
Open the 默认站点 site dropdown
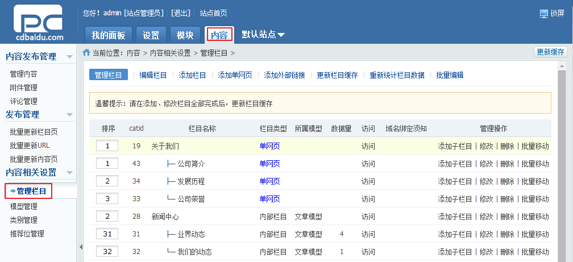point(263,35)
